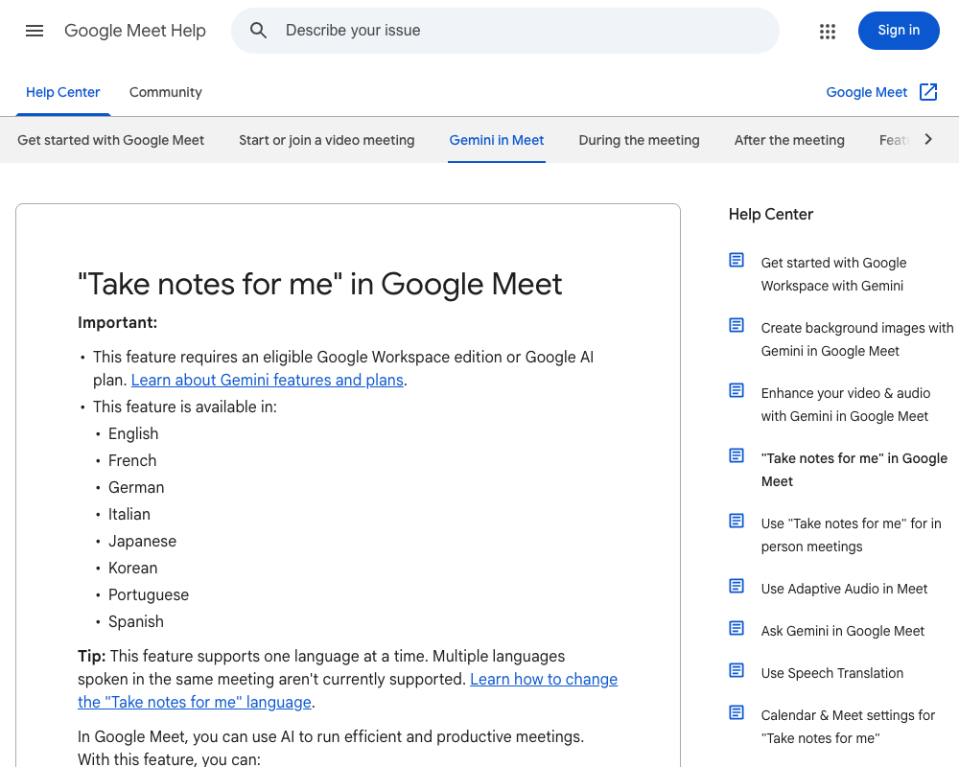Click the word Japanese in the language list
The height and width of the screenshot is (767, 959).
(142, 542)
